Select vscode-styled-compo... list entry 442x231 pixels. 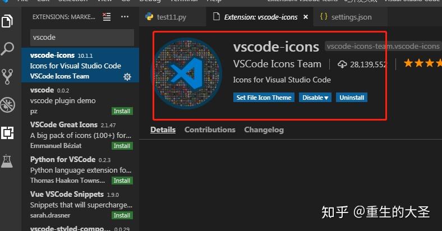[x=80, y=227]
